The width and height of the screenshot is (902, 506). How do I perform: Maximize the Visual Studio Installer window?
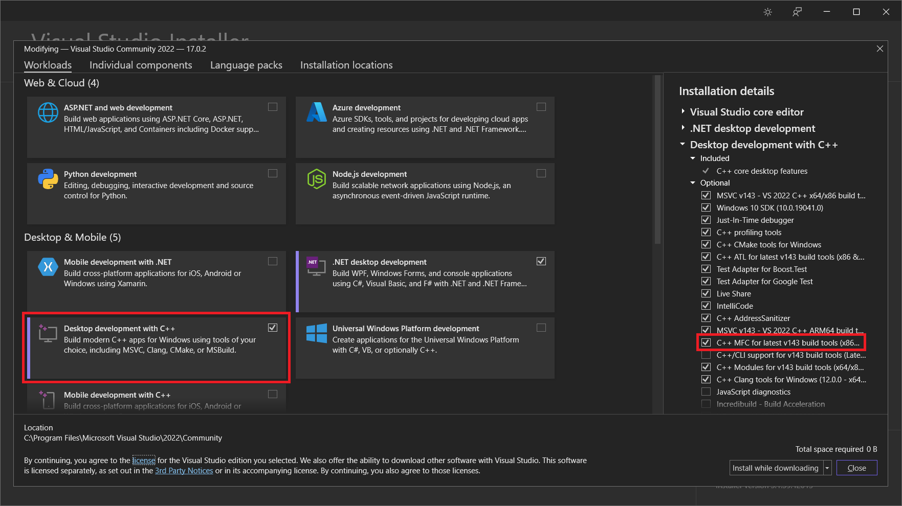tap(856, 12)
